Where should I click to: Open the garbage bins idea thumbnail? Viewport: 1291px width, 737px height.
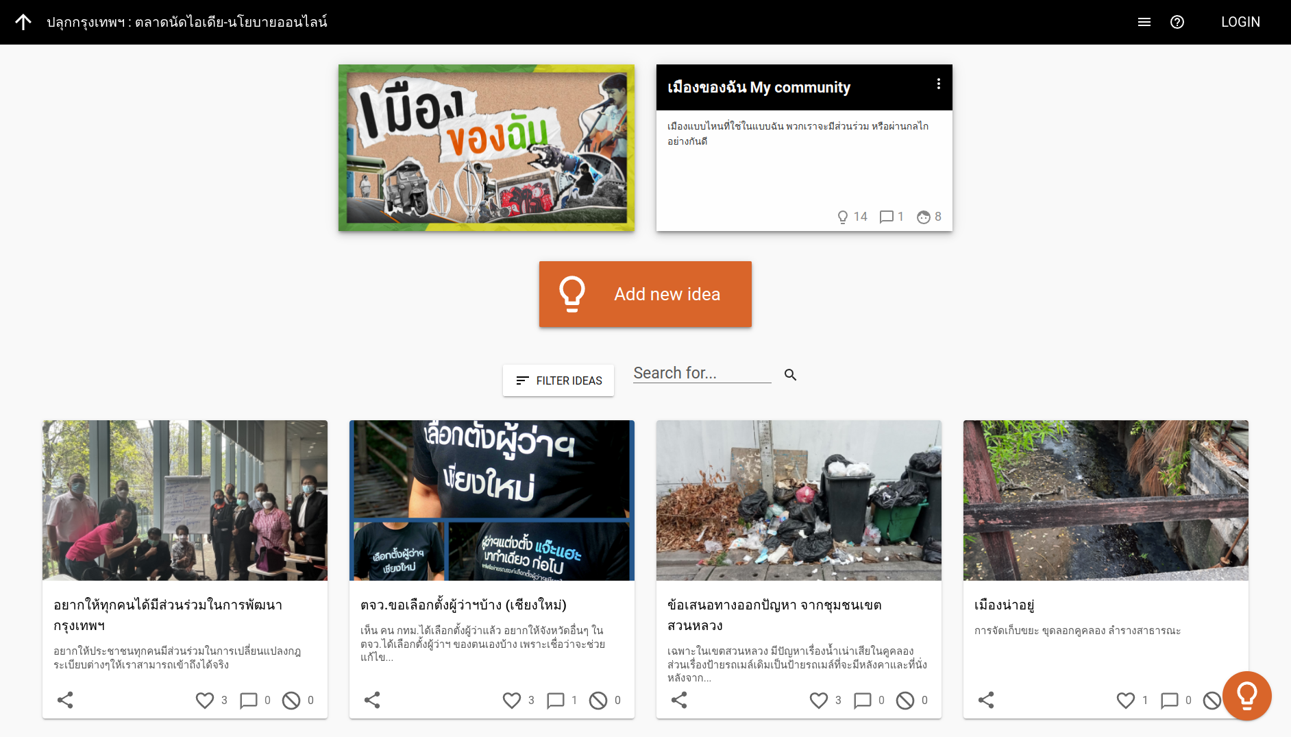[798, 500]
